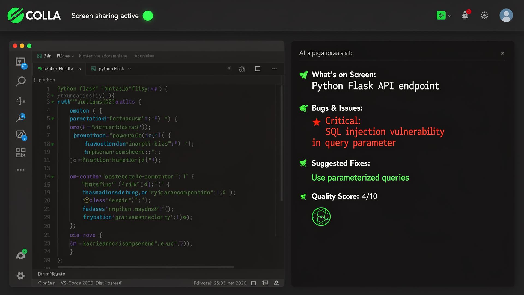Click the editor vertical scrollbar
Viewport: 524px width, 295px height.
(281, 142)
